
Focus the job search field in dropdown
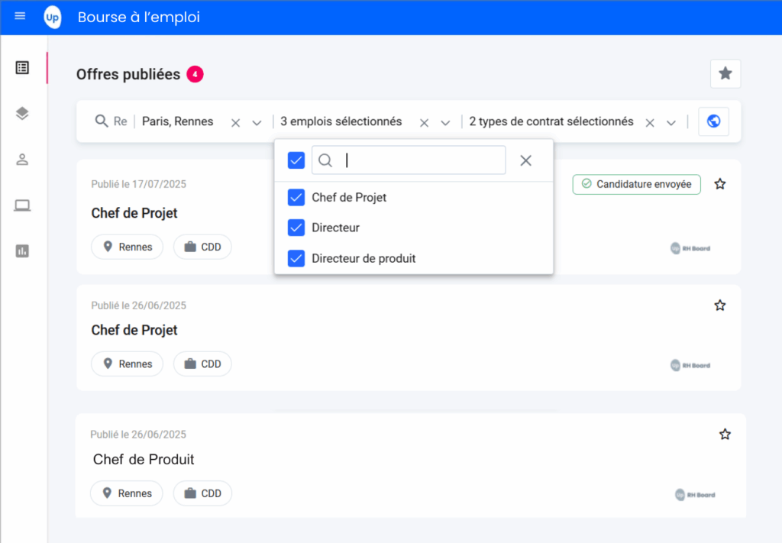[409, 160]
